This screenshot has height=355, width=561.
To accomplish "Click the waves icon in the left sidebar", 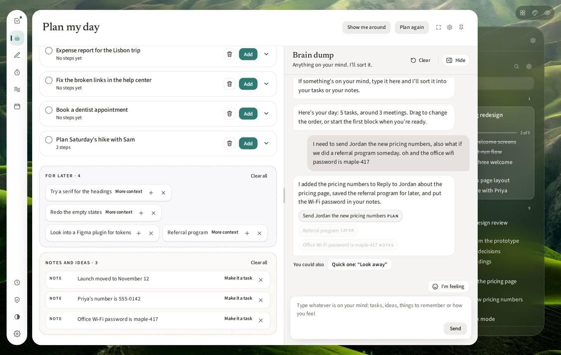I will [x=17, y=89].
